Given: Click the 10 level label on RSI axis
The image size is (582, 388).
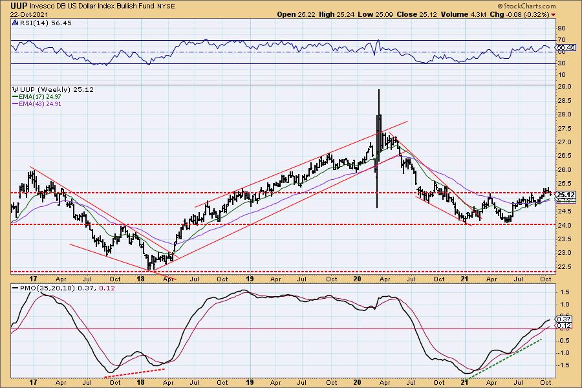Looking at the screenshot, I should click(x=561, y=75).
